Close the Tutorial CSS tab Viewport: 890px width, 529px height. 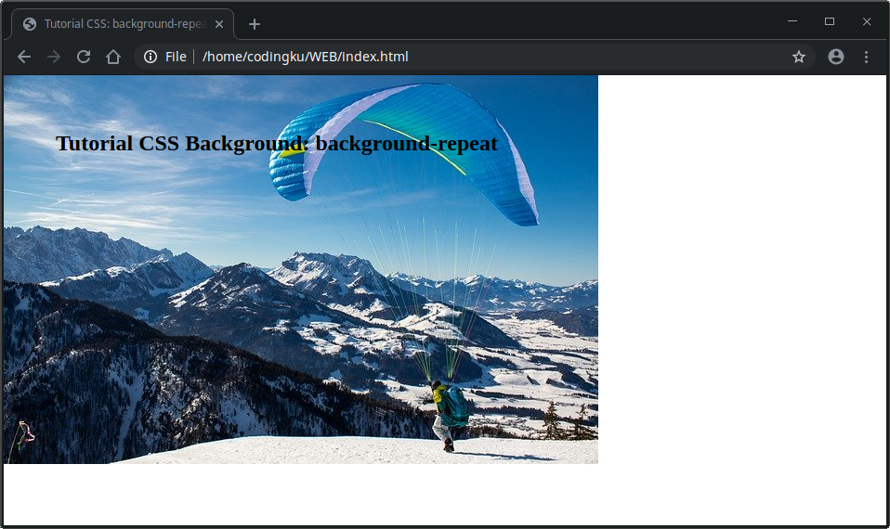pyautogui.click(x=219, y=24)
